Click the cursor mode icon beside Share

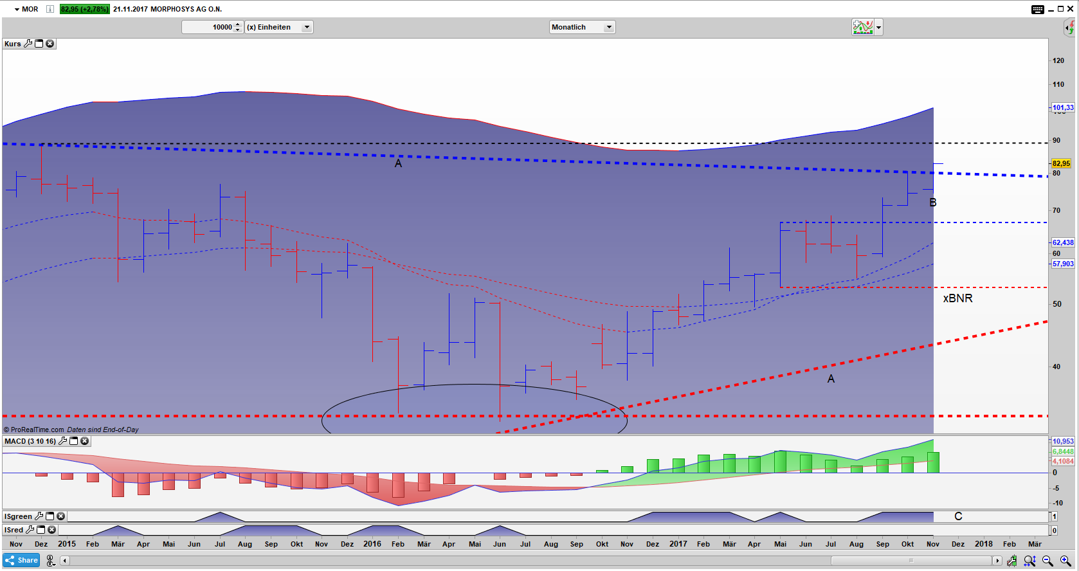point(50,561)
